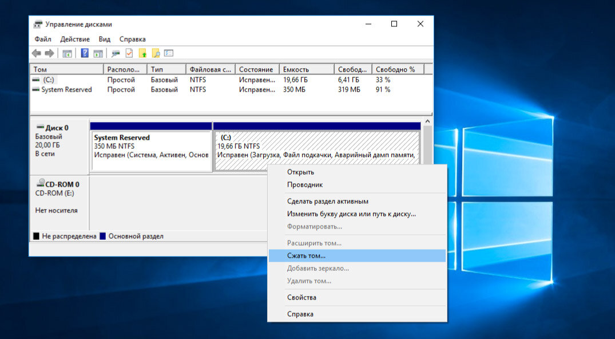The height and width of the screenshot is (339, 615).
Task: Click the 19,66 ГБ capacity cell
Action: point(295,80)
